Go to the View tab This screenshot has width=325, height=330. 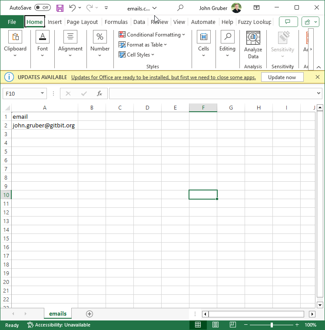[x=179, y=22]
